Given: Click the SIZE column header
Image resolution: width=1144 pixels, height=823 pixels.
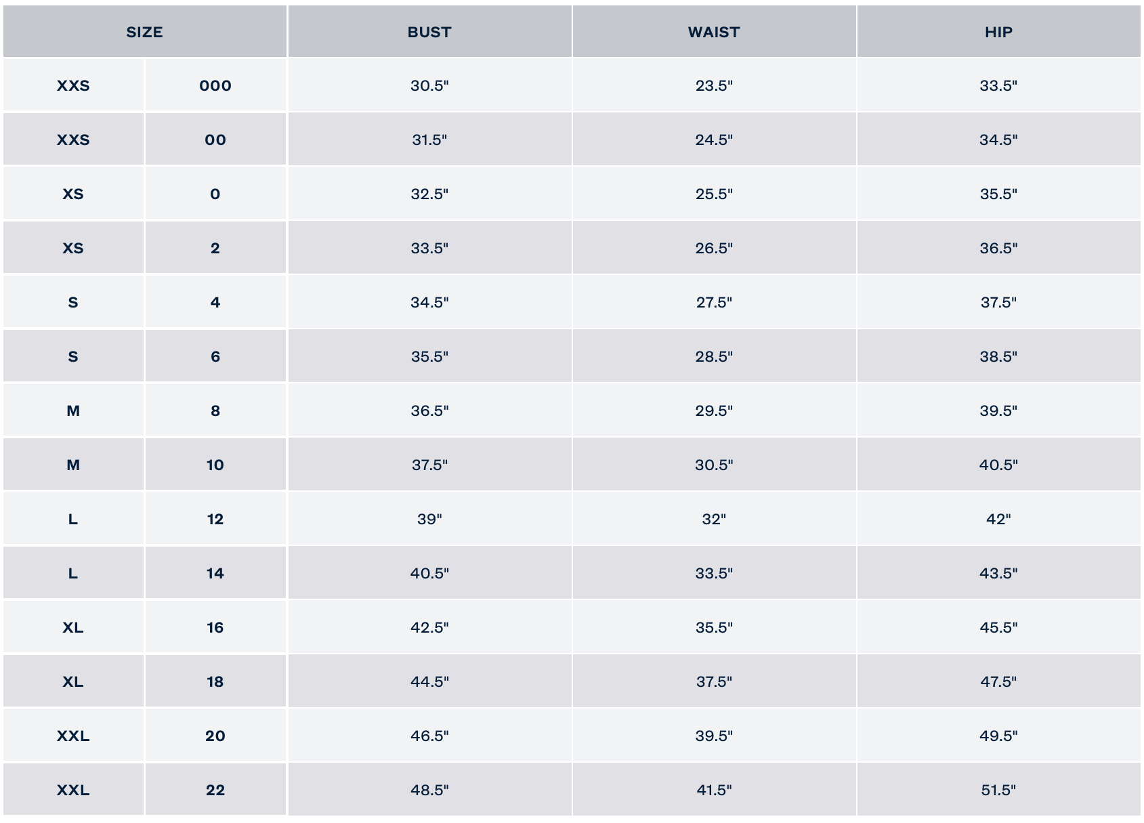Looking at the screenshot, I should pyautogui.click(x=144, y=32).
